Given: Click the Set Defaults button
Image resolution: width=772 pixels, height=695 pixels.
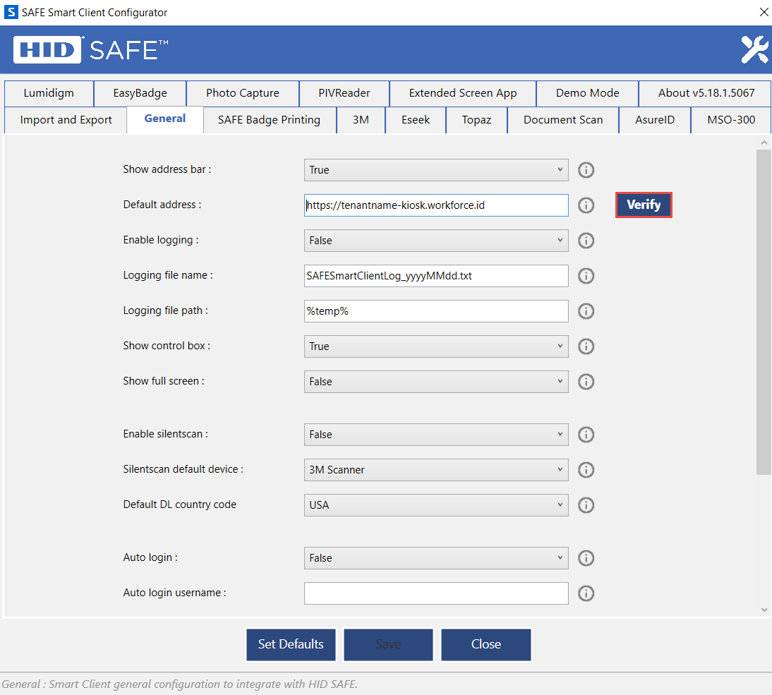Looking at the screenshot, I should tap(291, 644).
